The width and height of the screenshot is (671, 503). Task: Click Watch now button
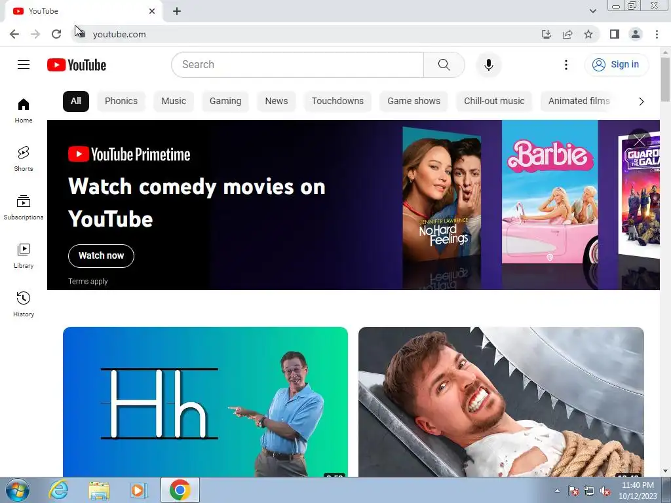[x=101, y=256]
